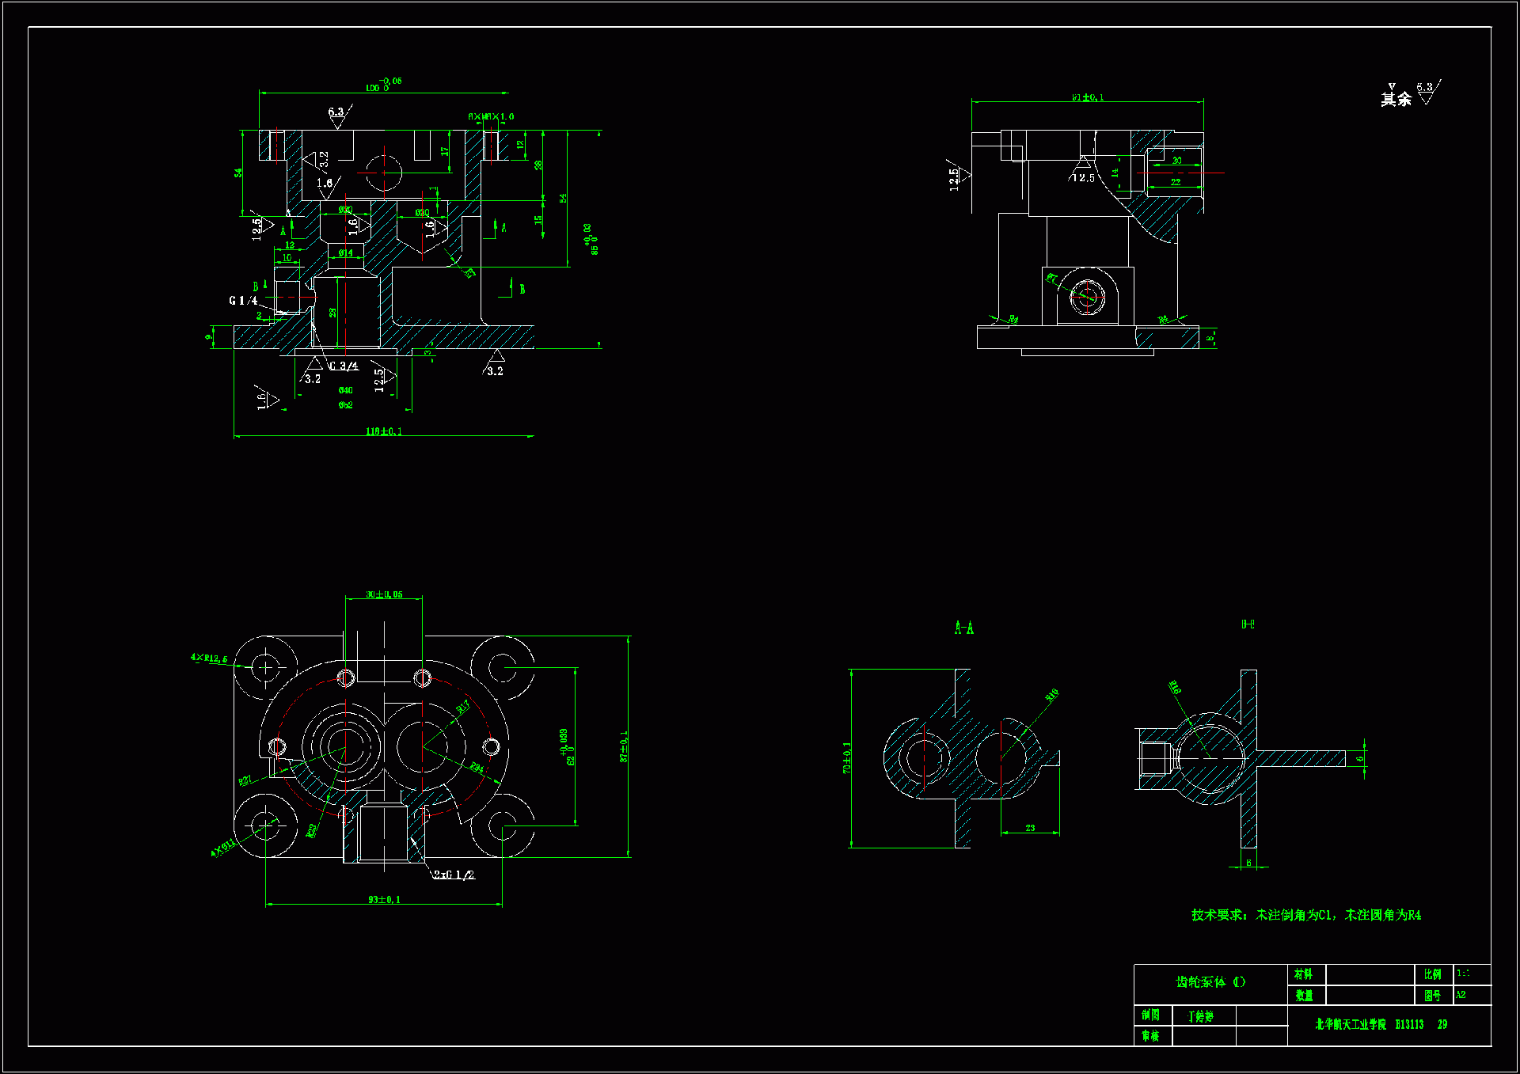Image resolution: width=1520 pixels, height=1074 pixels.
Task: Select the 81±0.1 dimension on side view
Action: click(x=1088, y=97)
